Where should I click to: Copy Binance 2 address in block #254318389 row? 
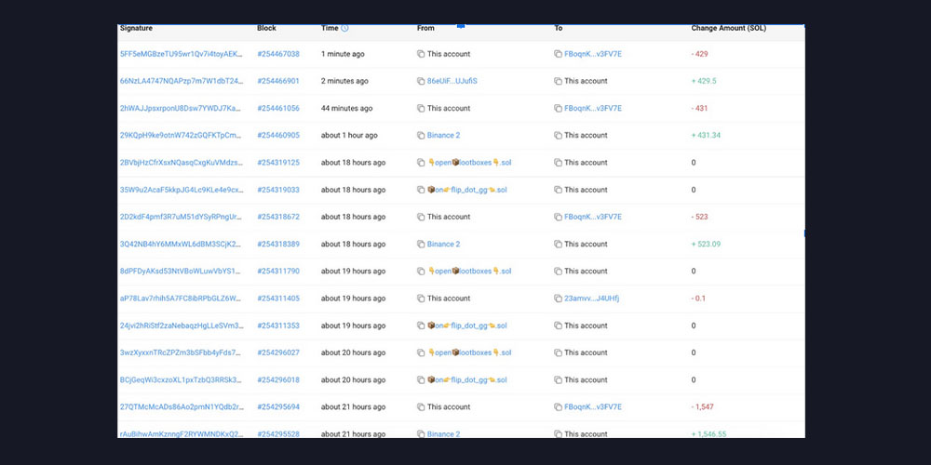click(421, 245)
